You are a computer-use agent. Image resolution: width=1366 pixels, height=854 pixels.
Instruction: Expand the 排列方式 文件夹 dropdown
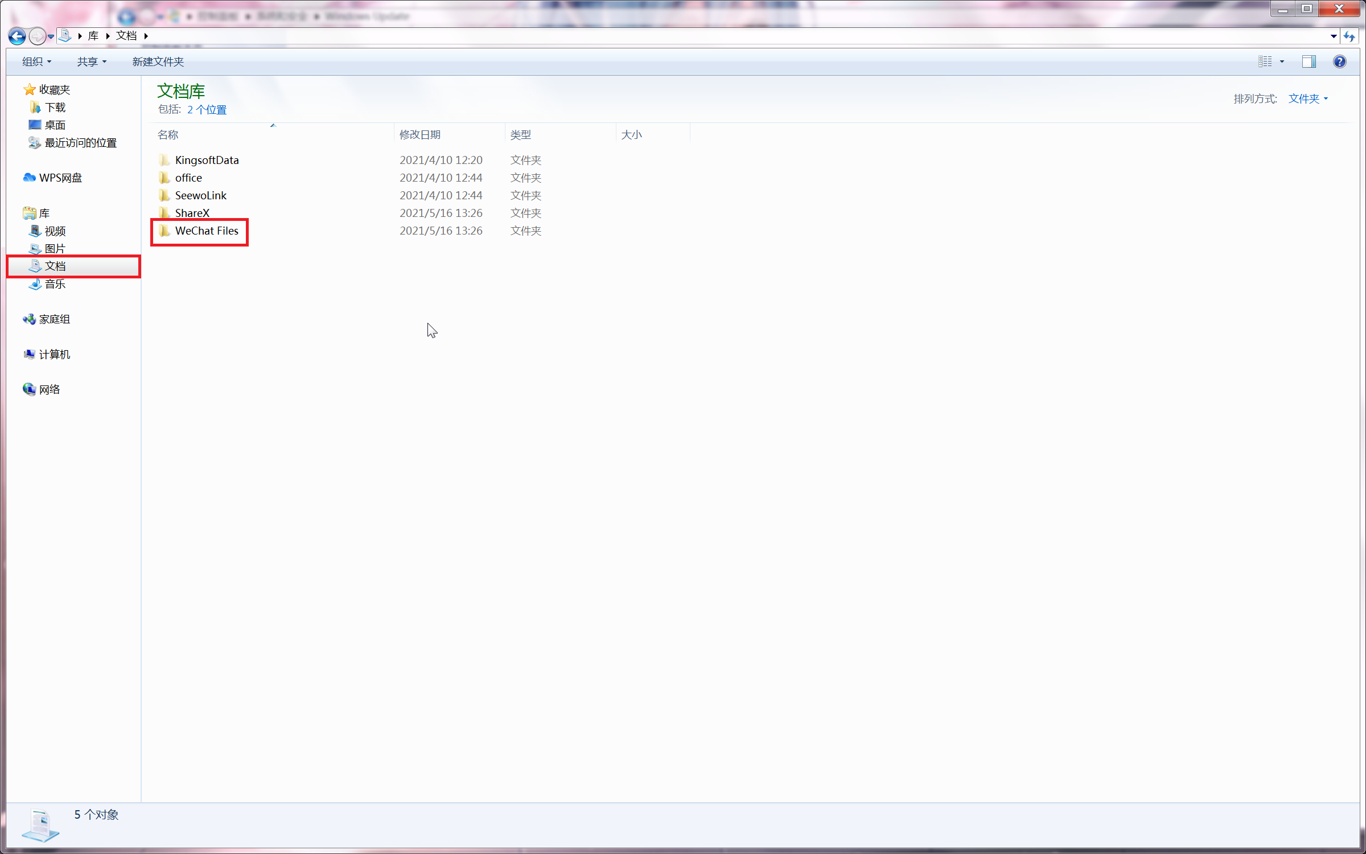point(1307,98)
